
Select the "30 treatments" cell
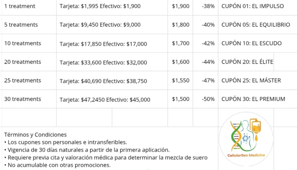click(22, 99)
